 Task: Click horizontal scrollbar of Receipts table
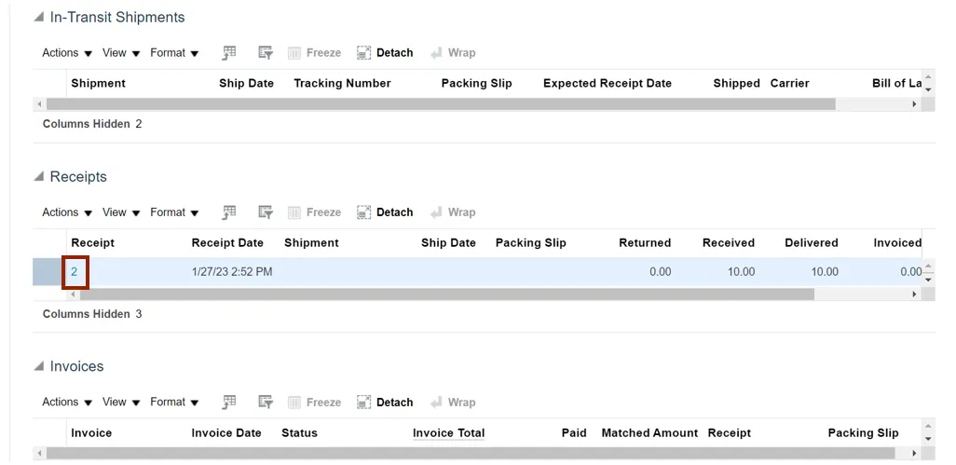pyautogui.click(x=447, y=294)
